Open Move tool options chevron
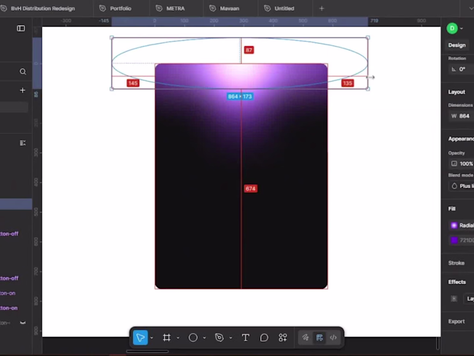Viewport: 474px width, 356px height. click(x=152, y=338)
